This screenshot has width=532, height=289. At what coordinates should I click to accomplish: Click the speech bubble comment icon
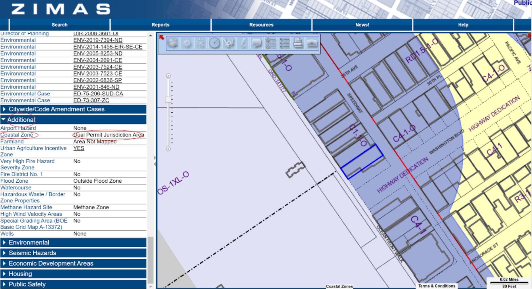tap(256, 43)
